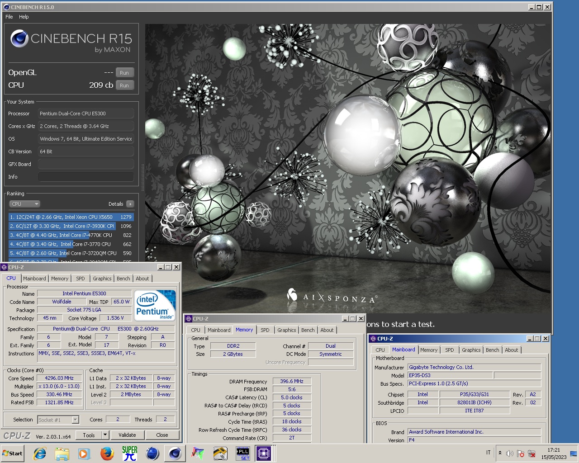The height and width of the screenshot is (463, 579).
Task: Open the Cinebench Help menu
Action: tap(24, 17)
